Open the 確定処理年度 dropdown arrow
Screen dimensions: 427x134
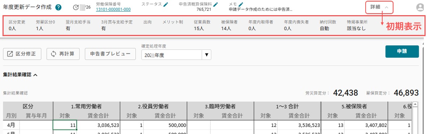click(x=206, y=55)
